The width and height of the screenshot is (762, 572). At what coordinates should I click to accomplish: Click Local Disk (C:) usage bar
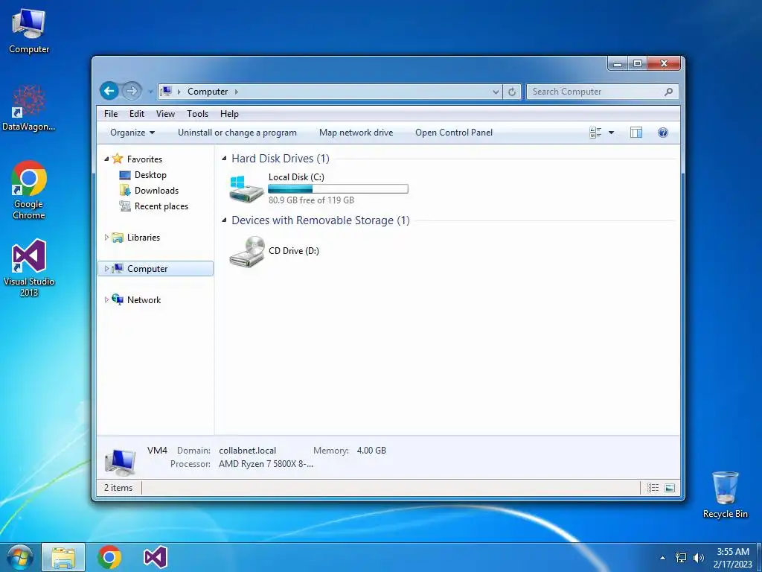click(x=339, y=188)
